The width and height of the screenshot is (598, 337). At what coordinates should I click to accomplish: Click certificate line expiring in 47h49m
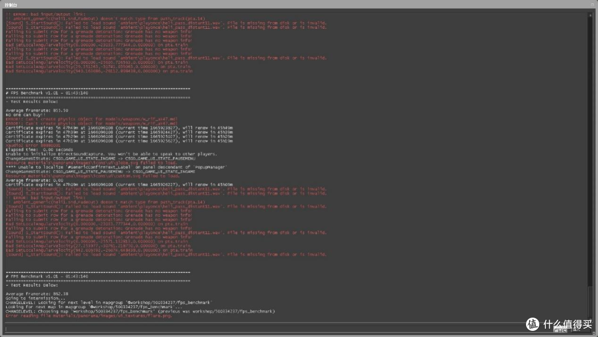point(119,128)
